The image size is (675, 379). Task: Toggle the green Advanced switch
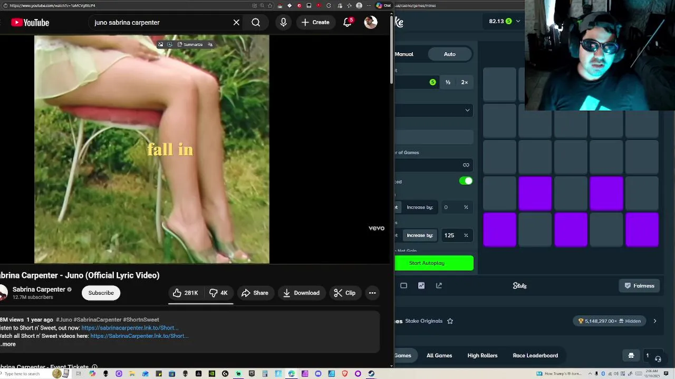tap(466, 181)
